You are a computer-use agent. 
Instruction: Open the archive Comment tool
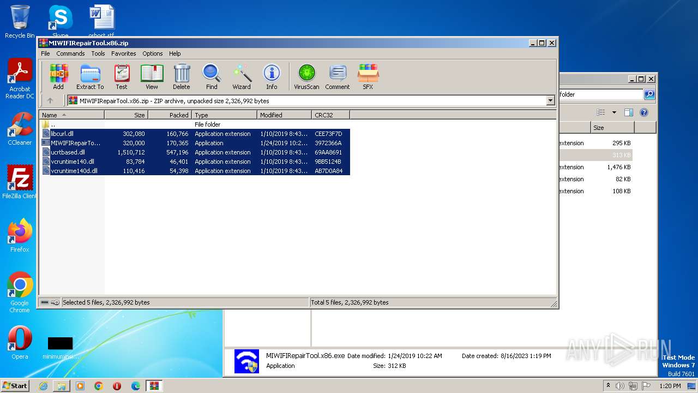click(338, 76)
